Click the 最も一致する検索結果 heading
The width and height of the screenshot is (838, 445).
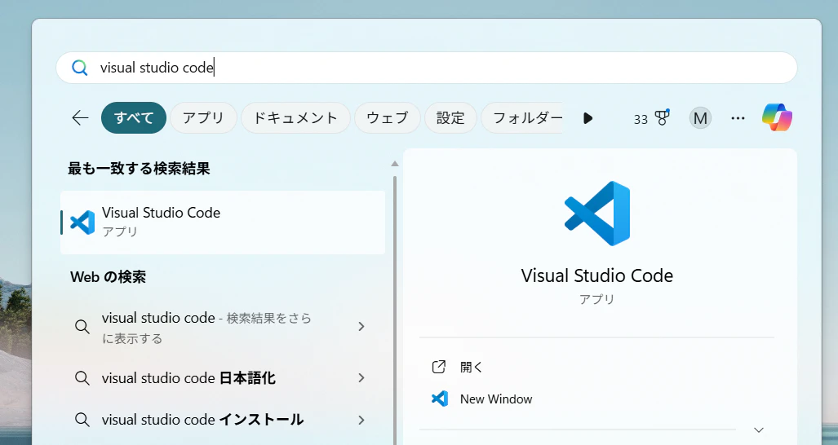(x=139, y=169)
